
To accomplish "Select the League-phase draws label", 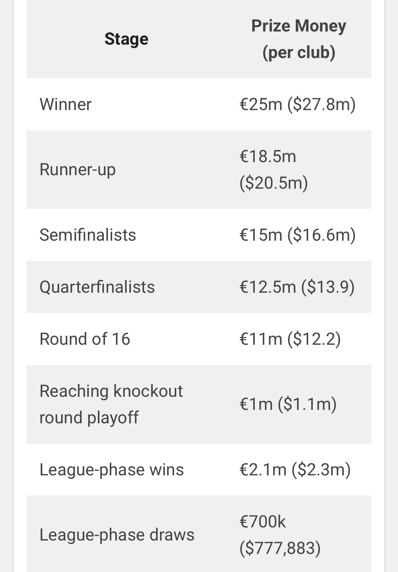I will click(117, 535).
